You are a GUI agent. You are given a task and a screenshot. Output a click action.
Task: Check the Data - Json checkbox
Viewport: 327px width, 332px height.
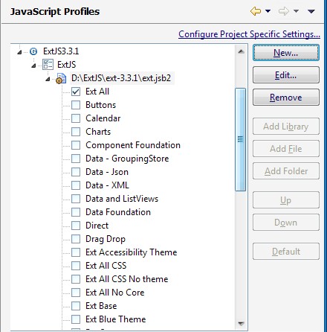pos(76,172)
